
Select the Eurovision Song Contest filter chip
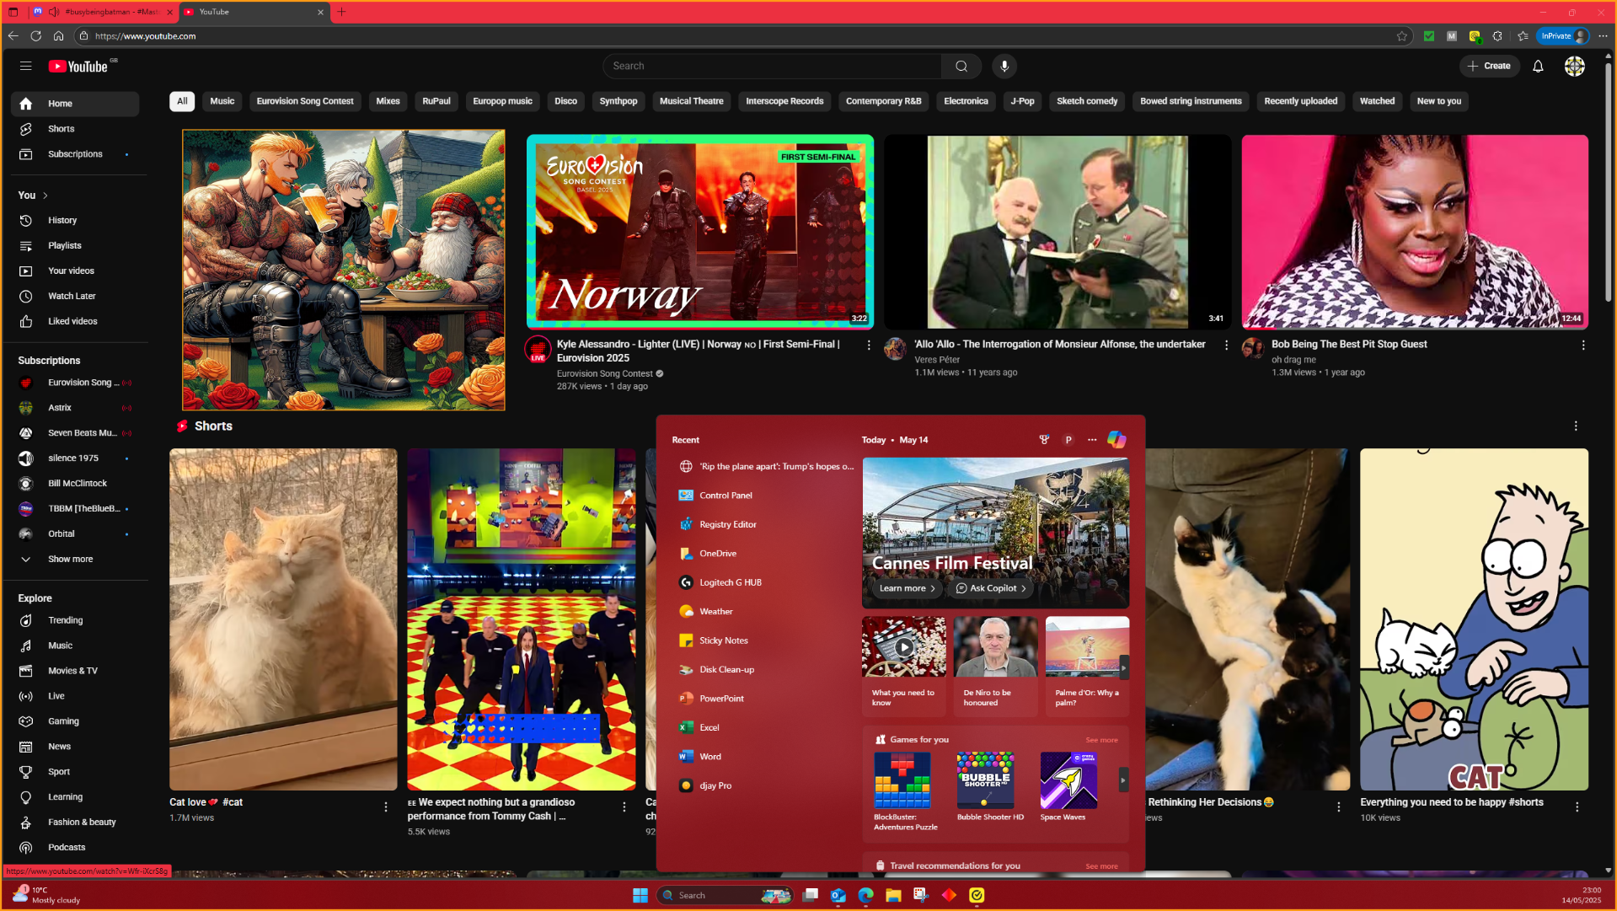point(305,101)
